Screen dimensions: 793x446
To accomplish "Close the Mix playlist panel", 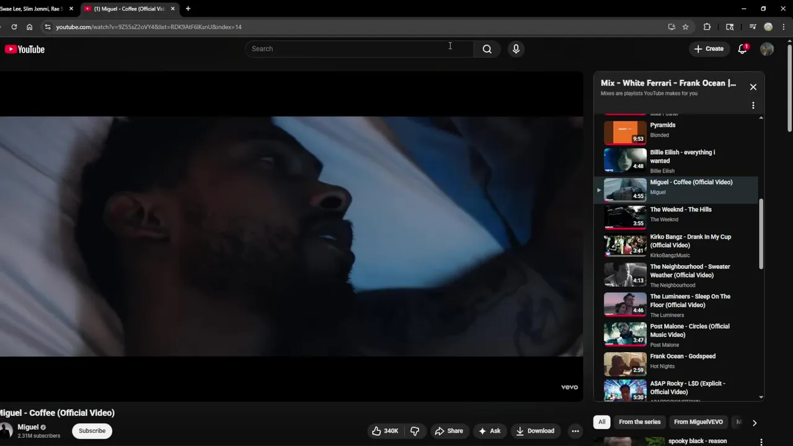I will (x=753, y=87).
